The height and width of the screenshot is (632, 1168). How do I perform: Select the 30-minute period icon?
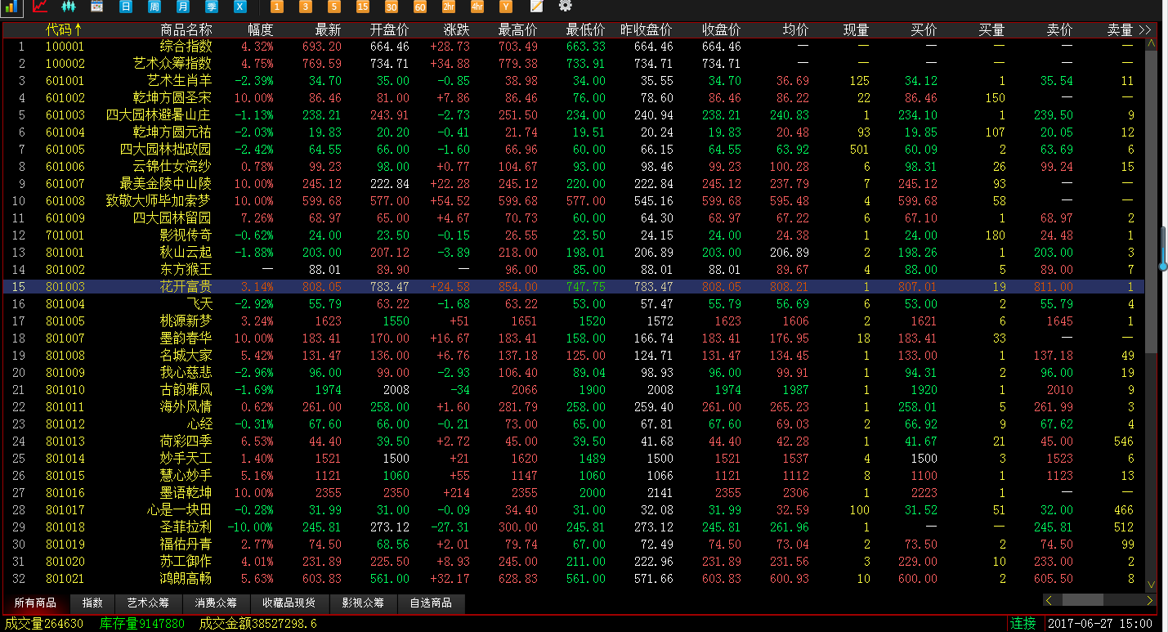coord(392,7)
